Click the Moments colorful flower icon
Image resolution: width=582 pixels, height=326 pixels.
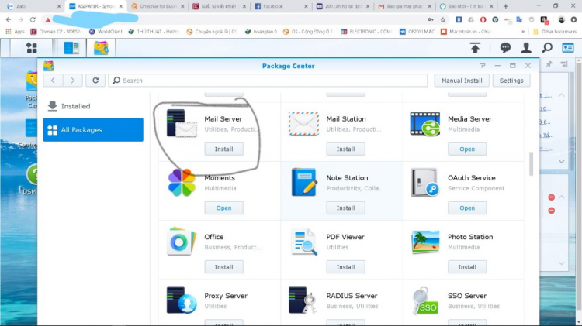182,183
